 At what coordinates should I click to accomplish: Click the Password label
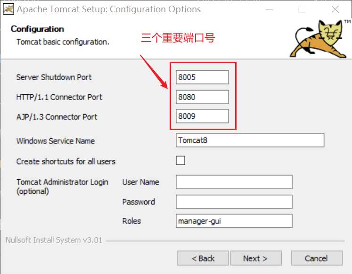[139, 202]
